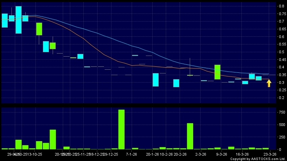Click the yellow up arrow marker
The width and height of the screenshot is (287, 161).
pyautogui.click(x=269, y=83)
